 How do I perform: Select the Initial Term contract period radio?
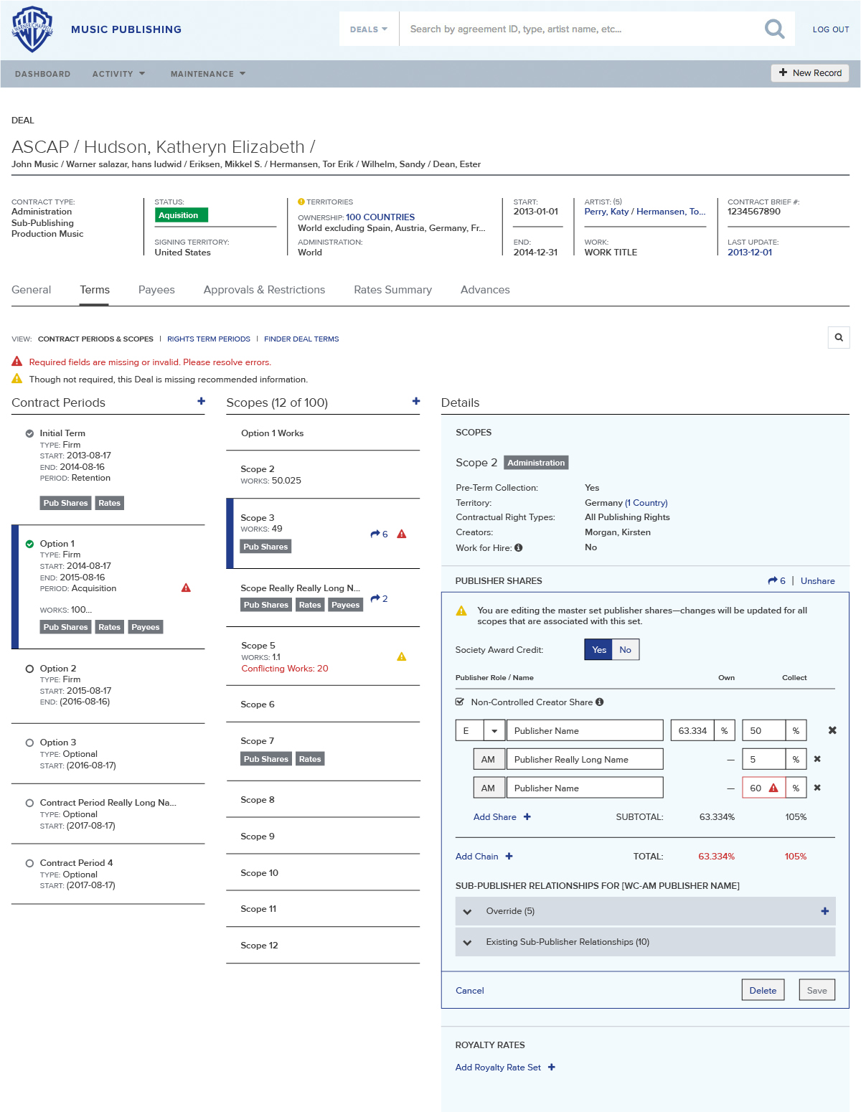(x=29, y=433)
